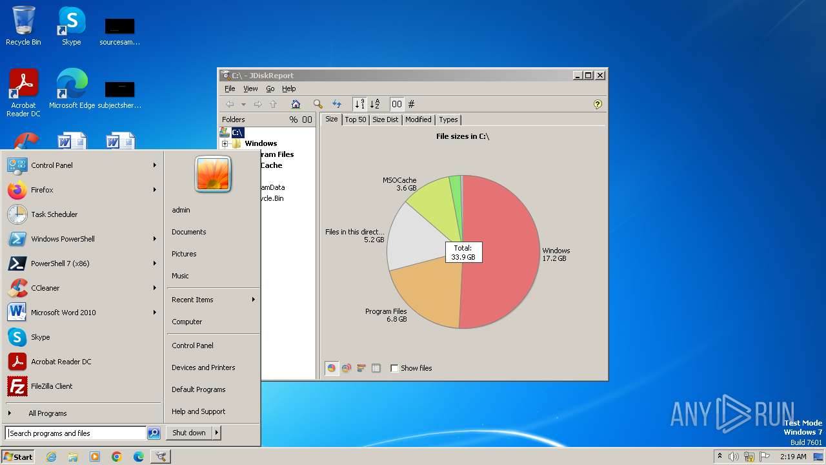Open the Help menu in JDiskReport
This screenshot has height=465, width=826.
click(x=289, y=88)
